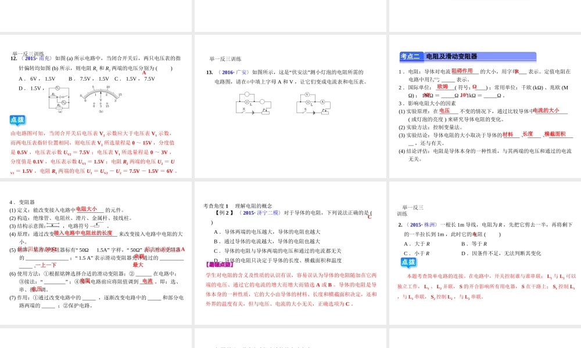581x348 pixels.
Task: Click the red answer 电阻大小
Action: 87,209
